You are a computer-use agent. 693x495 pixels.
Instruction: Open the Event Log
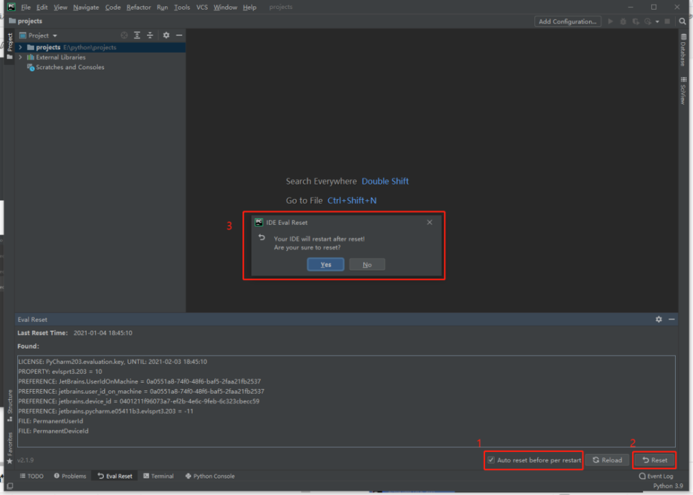pos(656,476)
